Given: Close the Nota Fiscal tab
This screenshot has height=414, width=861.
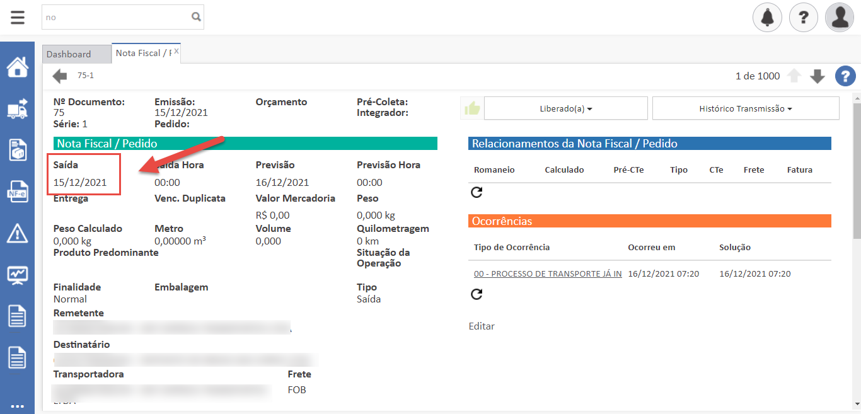Looking at the screenshot, I should tap(176, 51).
